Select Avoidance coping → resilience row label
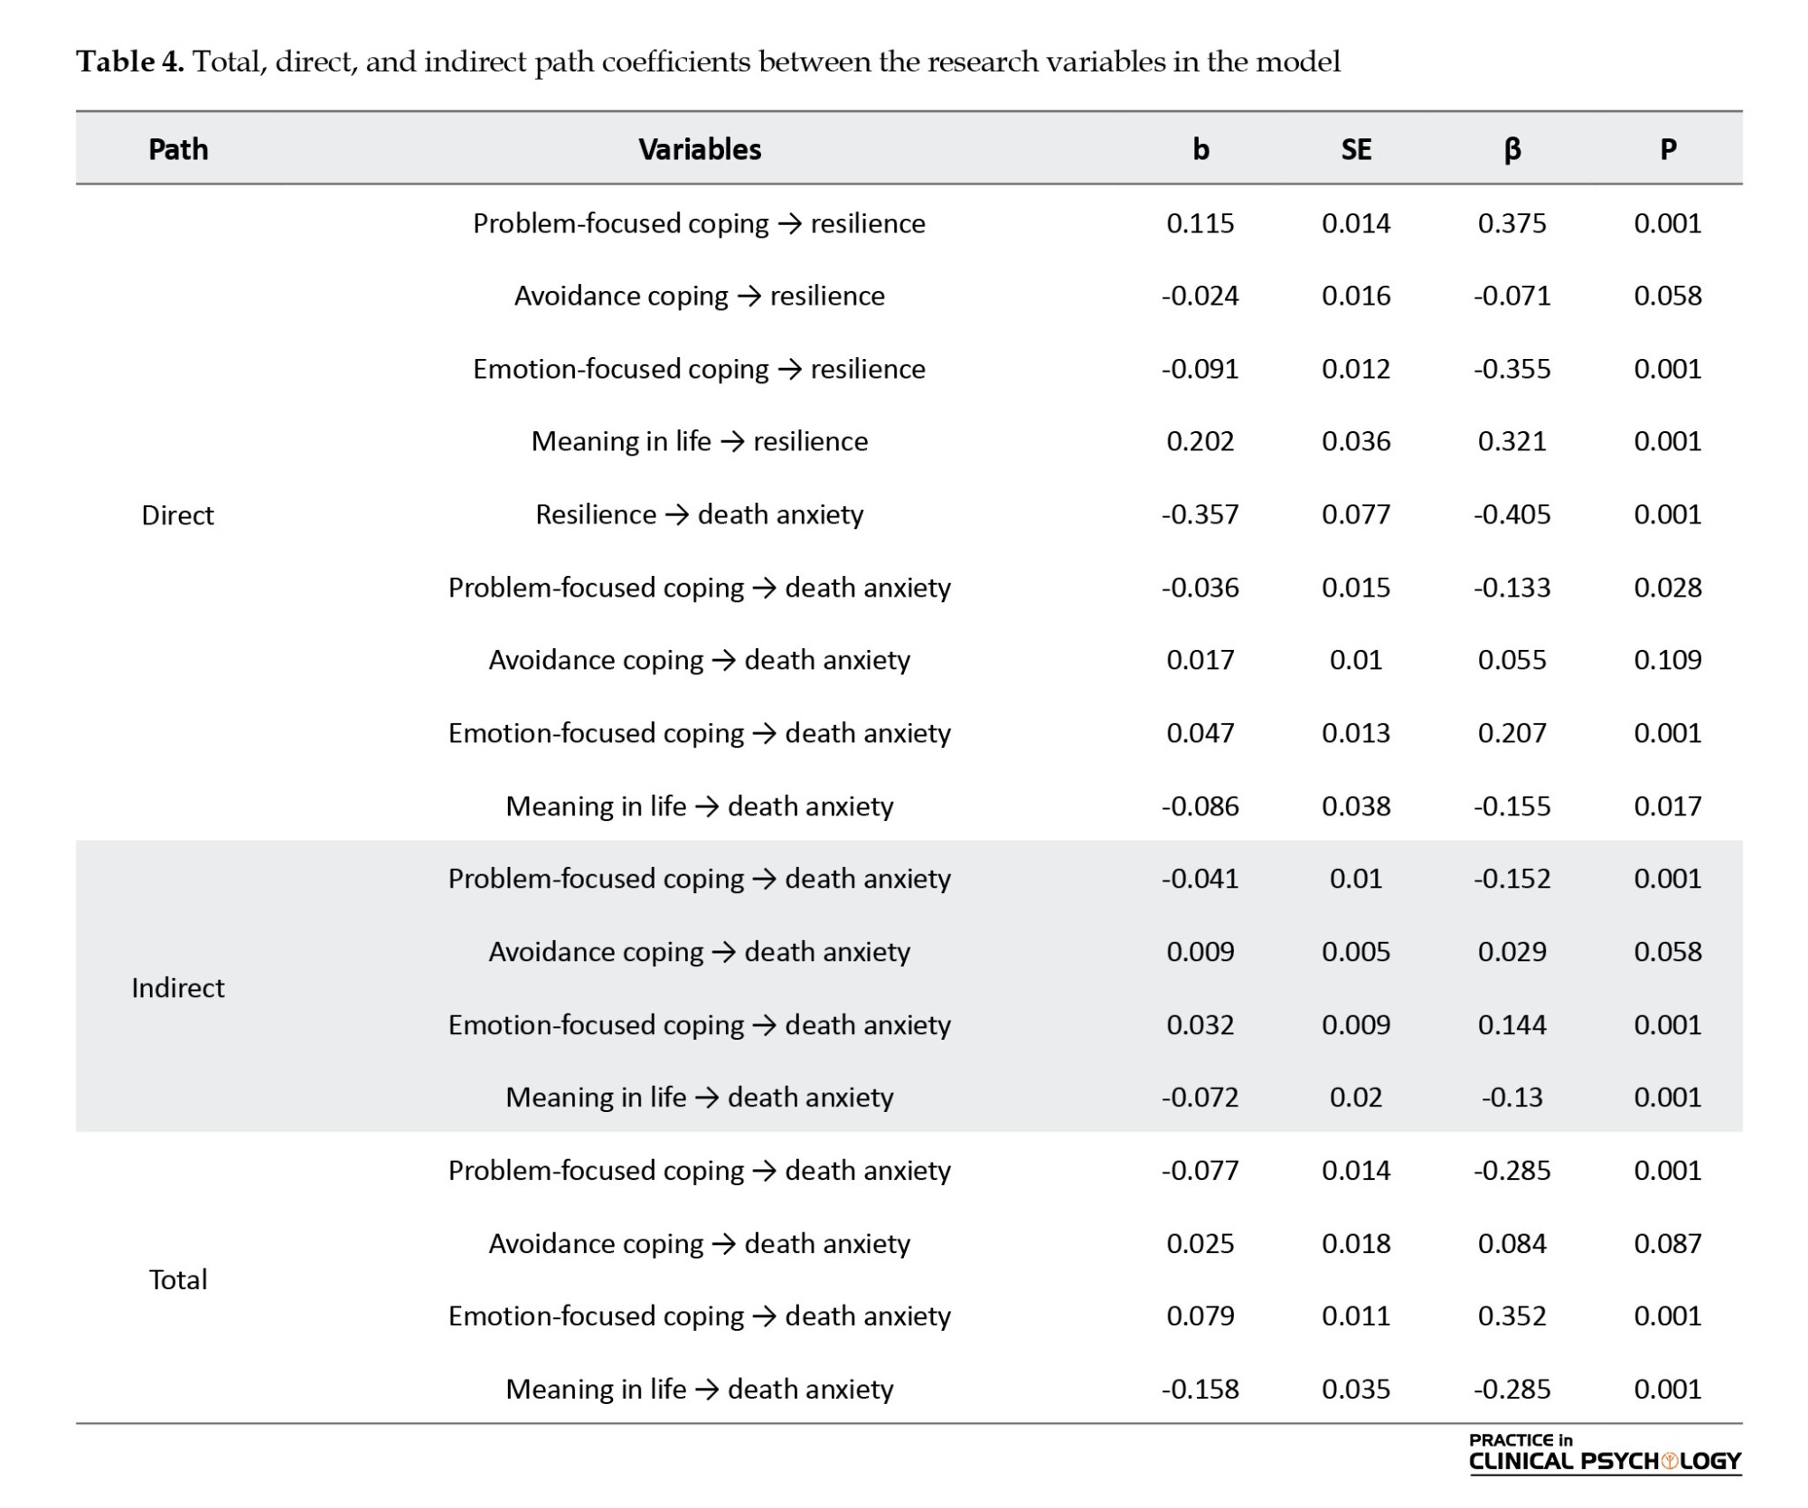Screen dimensions: 1808x1508 click(700, 296)
